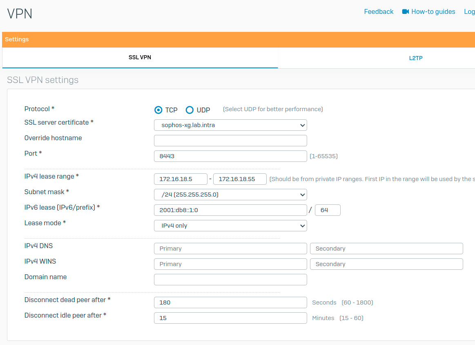Viewport: 475px width, 345px height.
Task: Click the Override hostname input field
Action: pos(230,141)
